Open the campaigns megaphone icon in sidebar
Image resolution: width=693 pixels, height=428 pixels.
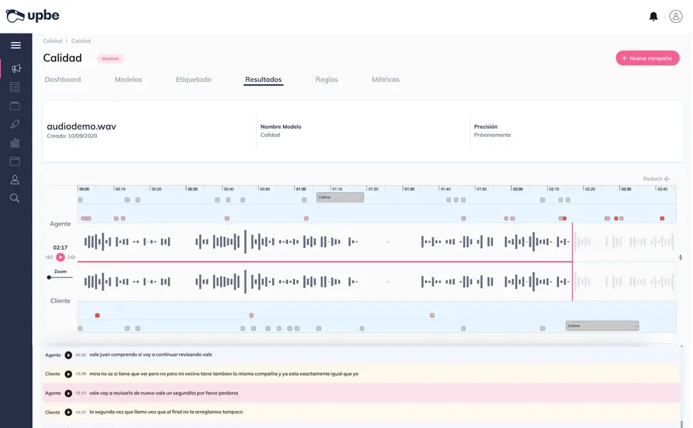pyautogui.click(x=16, y=68)
